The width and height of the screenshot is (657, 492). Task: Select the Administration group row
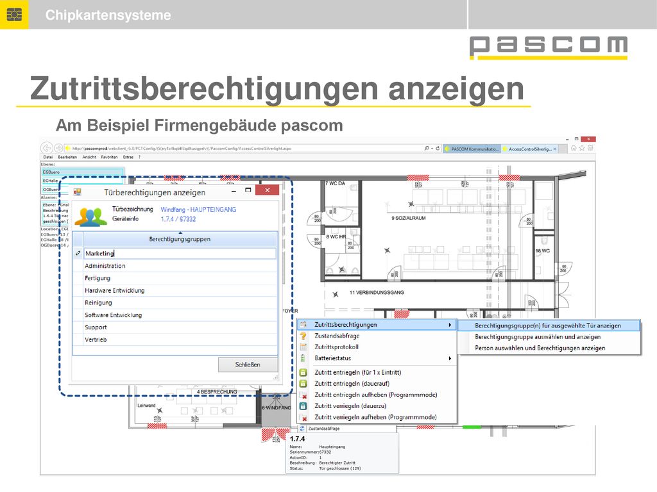175,266
